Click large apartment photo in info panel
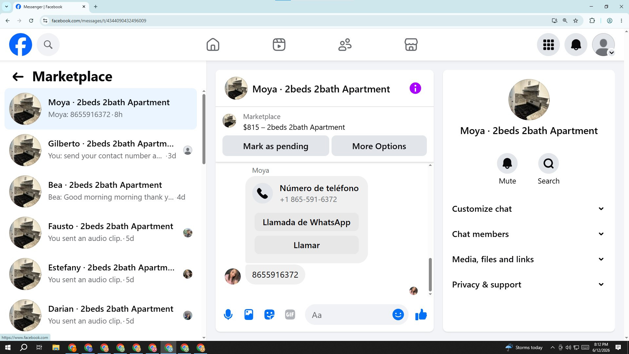 (529, 100)
